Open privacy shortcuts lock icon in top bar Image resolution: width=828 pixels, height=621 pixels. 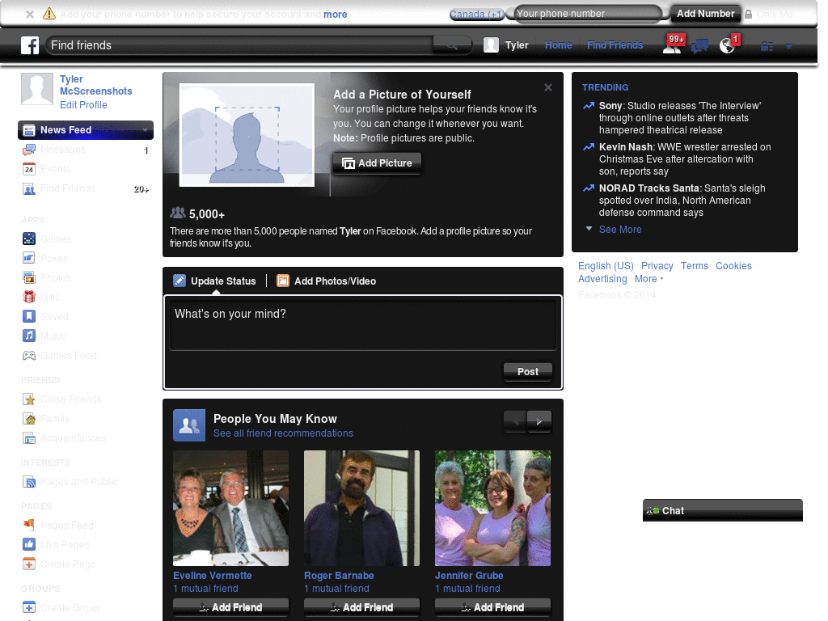[767, 46]
